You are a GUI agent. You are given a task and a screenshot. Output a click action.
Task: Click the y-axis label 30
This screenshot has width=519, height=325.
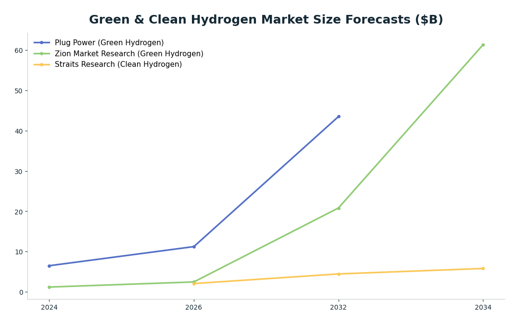[x=19, y=172]
